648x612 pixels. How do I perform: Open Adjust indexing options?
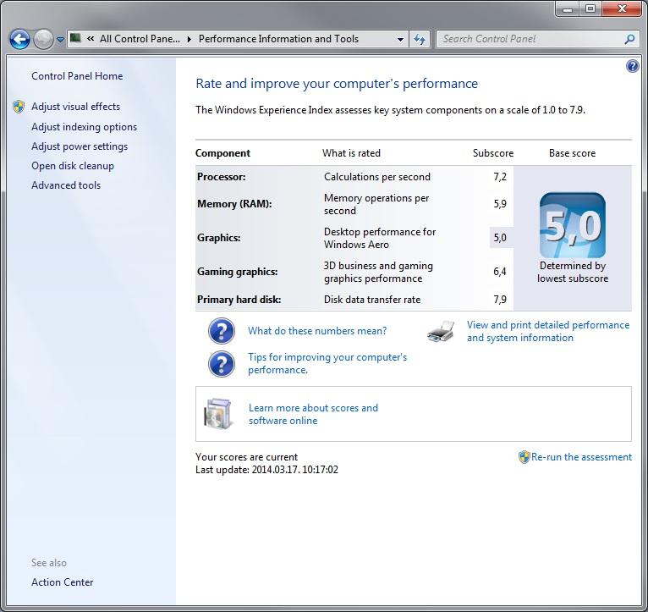pyautogui.click(x=84, y=127)
